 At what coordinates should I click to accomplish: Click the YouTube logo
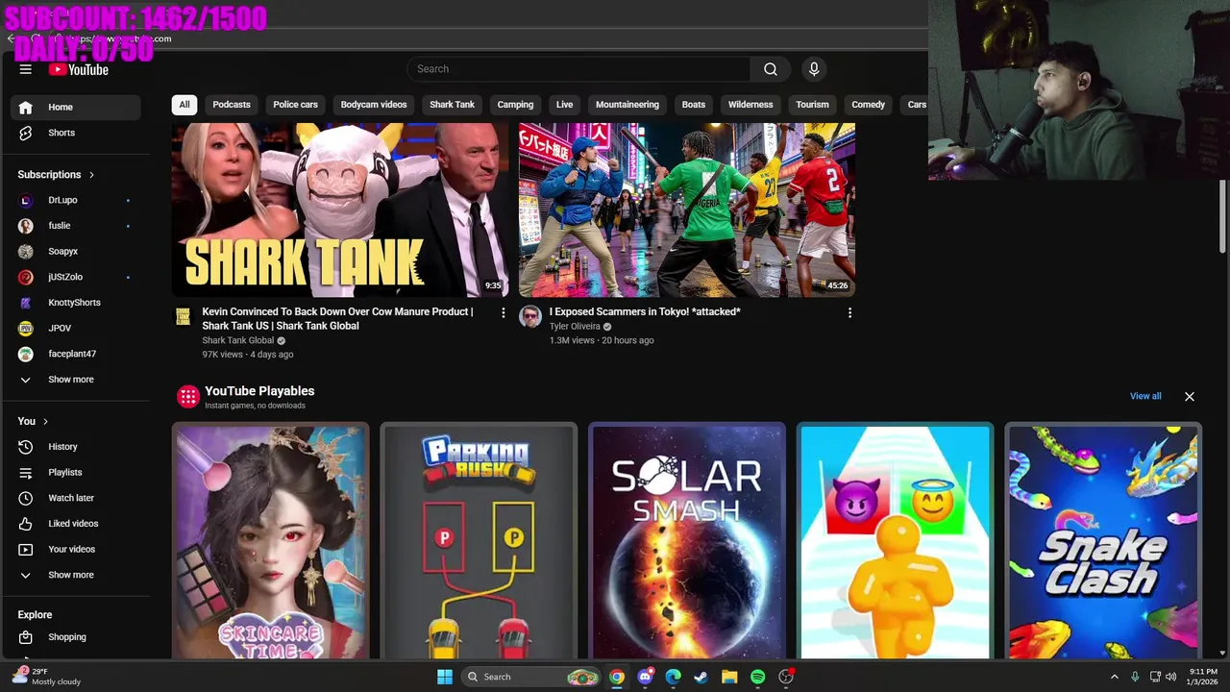[79, 69]
